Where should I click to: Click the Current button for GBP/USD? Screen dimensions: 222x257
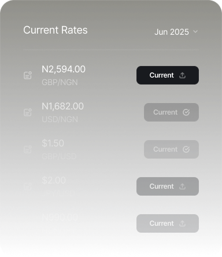click(171, 149)
